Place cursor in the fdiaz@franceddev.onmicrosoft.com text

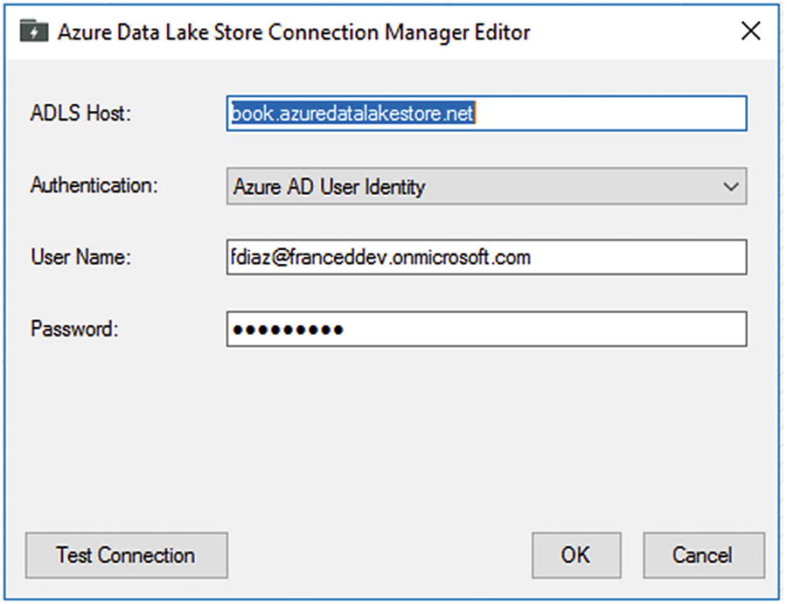(x=380, y=257)
